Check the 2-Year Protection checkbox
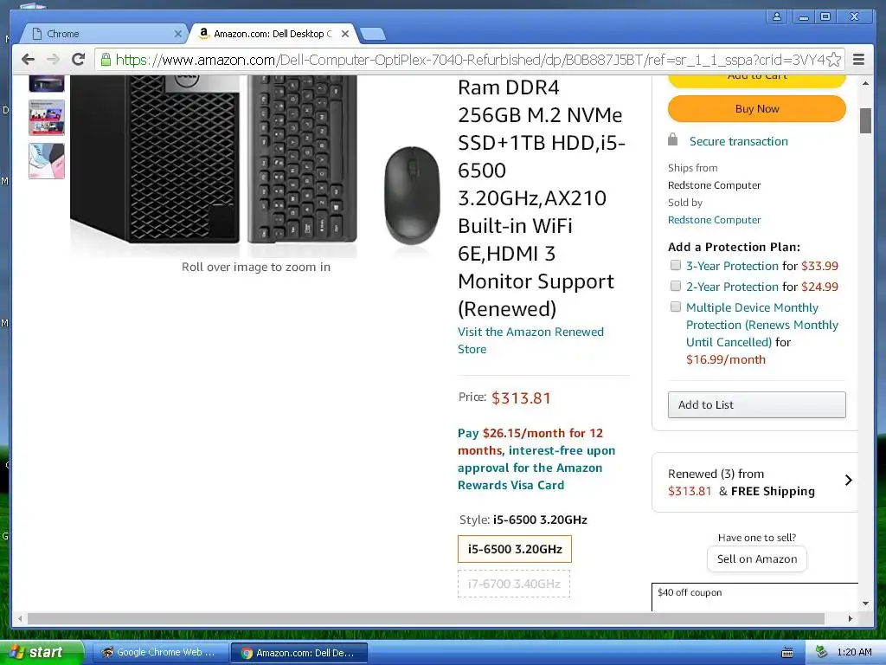 point(675,286)
